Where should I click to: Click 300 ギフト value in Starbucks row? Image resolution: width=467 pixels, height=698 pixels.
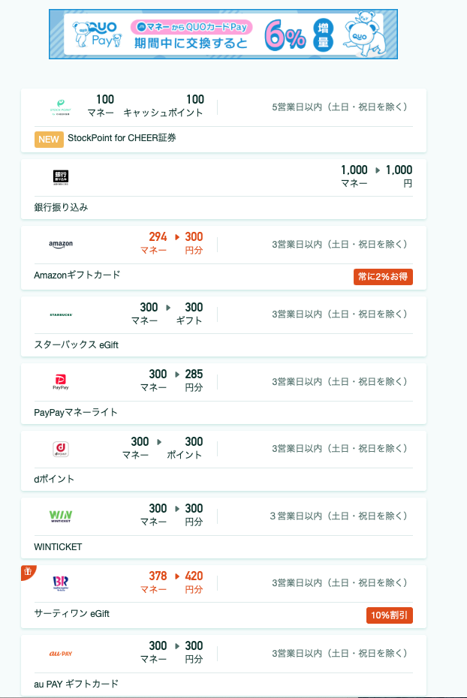[x=189, y=314]
